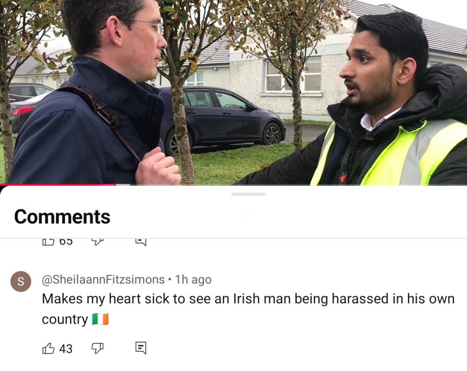The image size is (467, 371).
Task: Tap the video player to show controls
Action: click(x=233, y=92)
